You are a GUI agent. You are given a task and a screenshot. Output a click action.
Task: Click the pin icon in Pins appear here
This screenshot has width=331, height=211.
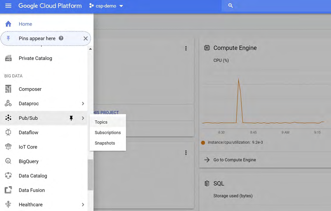[x=8, y=38]
